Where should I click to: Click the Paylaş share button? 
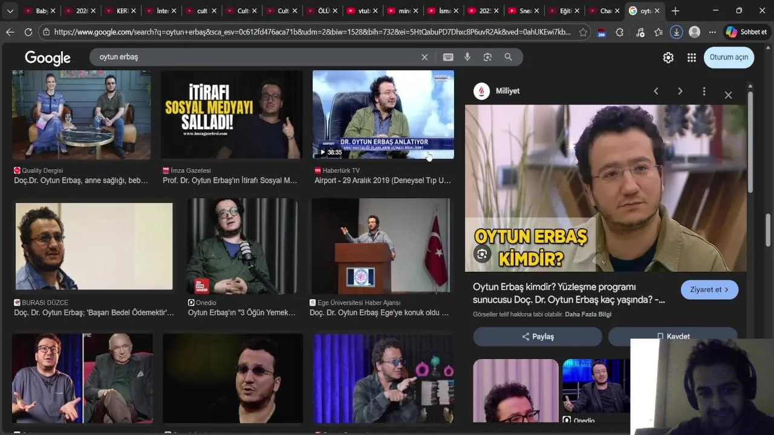(538, 337)
